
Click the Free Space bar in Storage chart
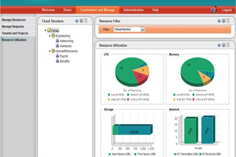pyautogui.click(x=134, y=130)
